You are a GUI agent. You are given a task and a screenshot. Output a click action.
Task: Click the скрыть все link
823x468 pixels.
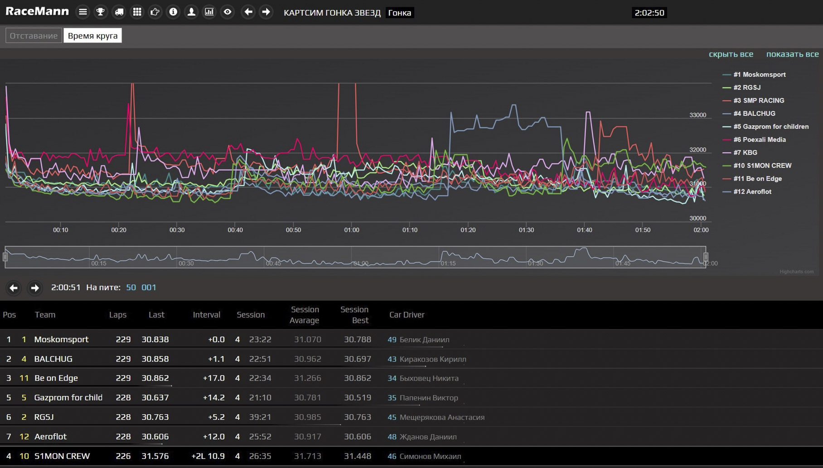pyautogui.click(x=731, y=54)
